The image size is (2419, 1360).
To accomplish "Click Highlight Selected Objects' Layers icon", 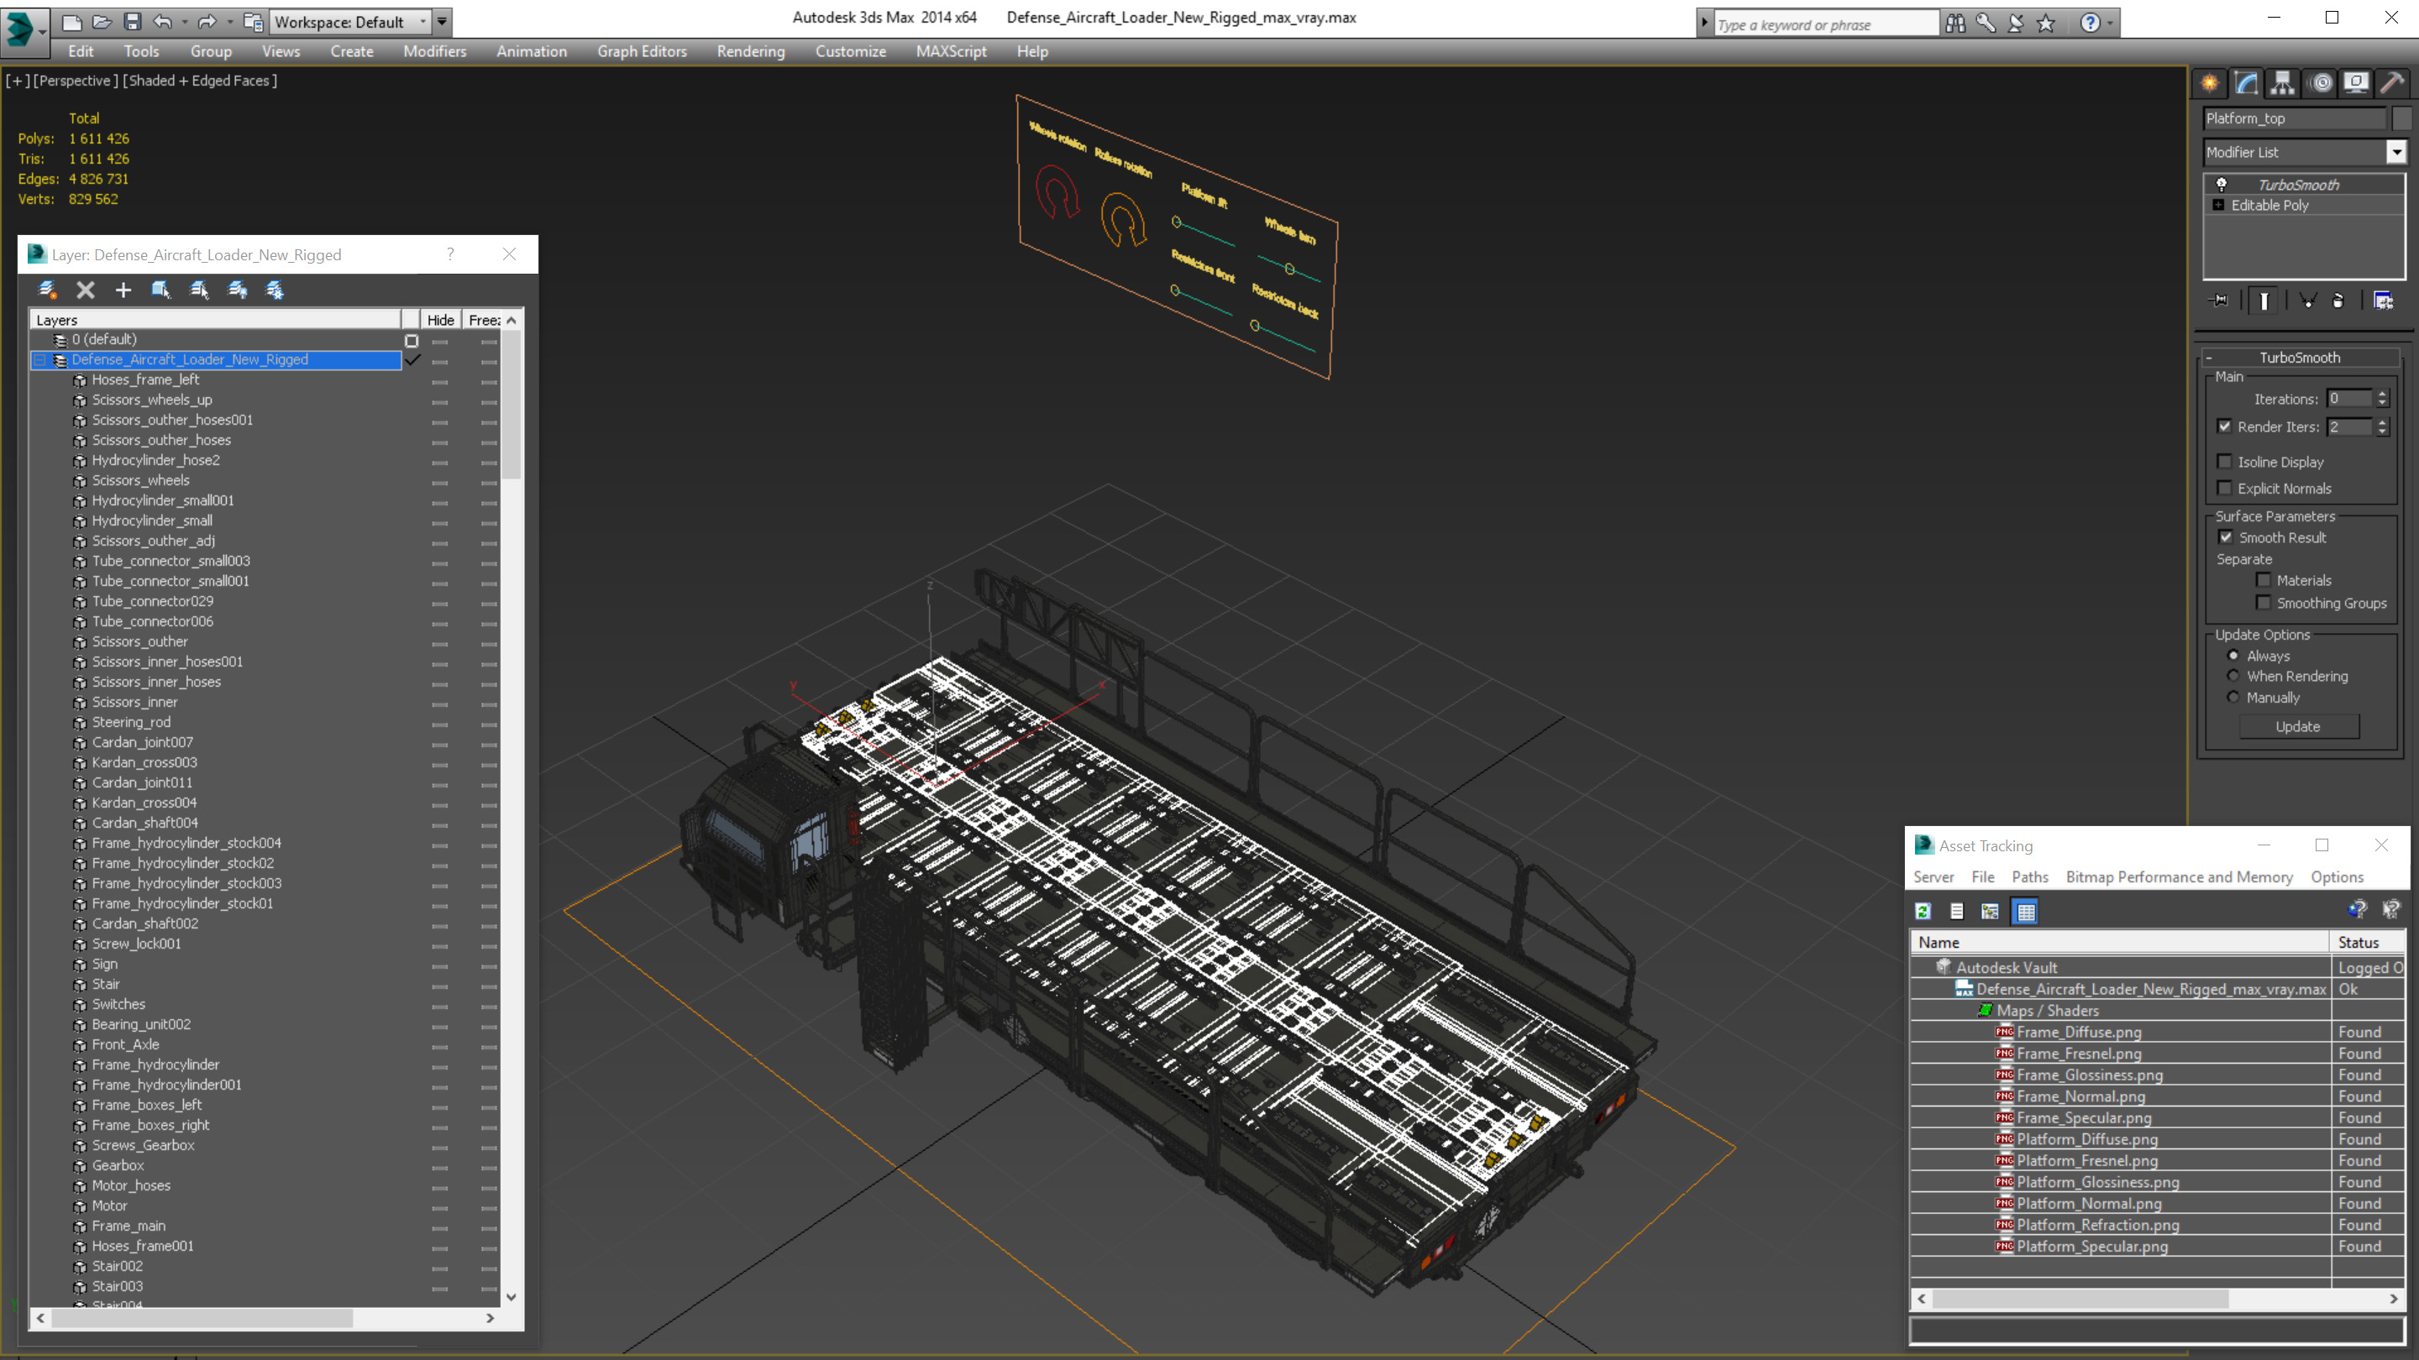I will [199, 290].
